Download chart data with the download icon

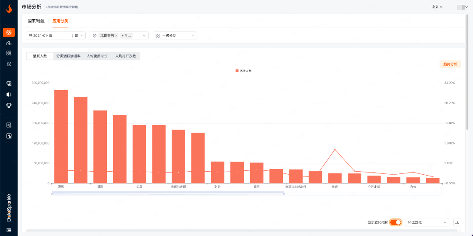(457, 222)
